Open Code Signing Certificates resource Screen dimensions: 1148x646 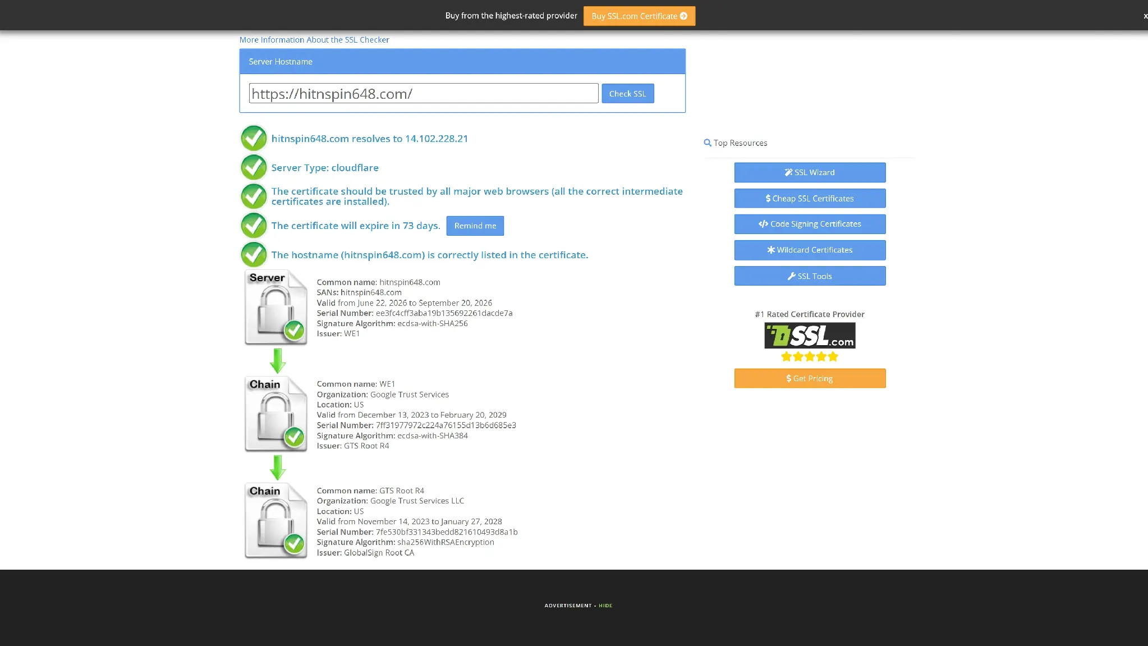point(810,224)
